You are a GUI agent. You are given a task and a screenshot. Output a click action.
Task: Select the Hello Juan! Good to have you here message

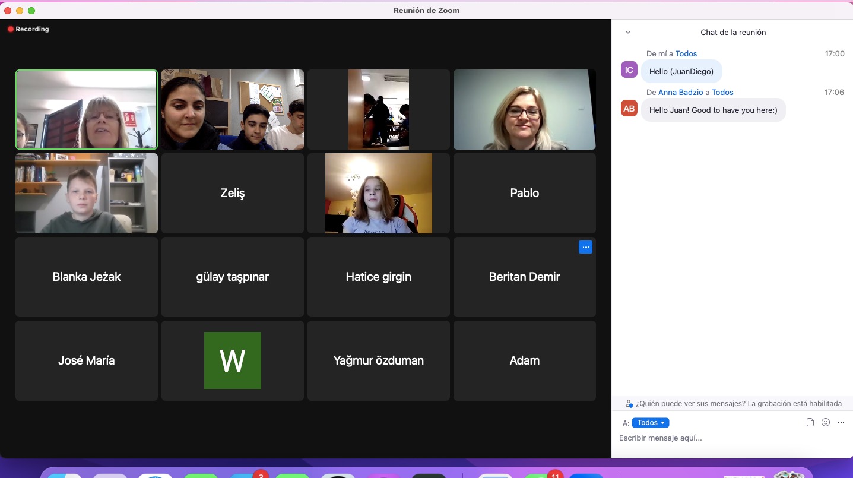[x=714, y=110]
